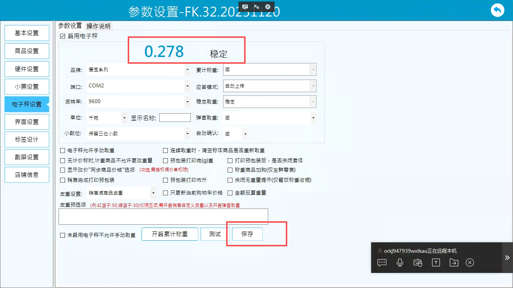This screenshot has height=288, width=513.
Task: Click the screen switch monitor icon at top
Action: (245, 7)
